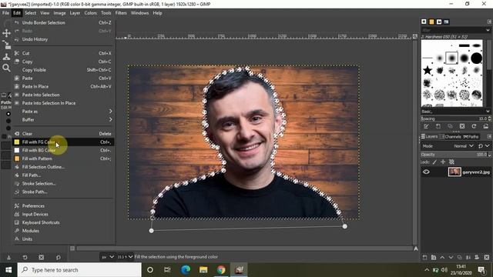Open File Explorer from taskbar
493x277 pixels.
pyautogui.click(x=203, y=270)
